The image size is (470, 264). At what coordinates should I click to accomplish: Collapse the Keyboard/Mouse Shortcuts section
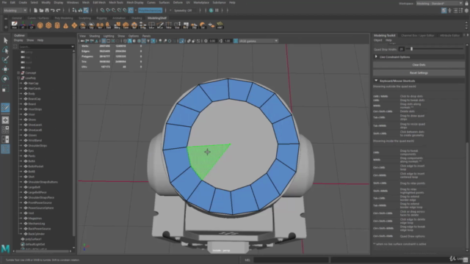[376, 81]
